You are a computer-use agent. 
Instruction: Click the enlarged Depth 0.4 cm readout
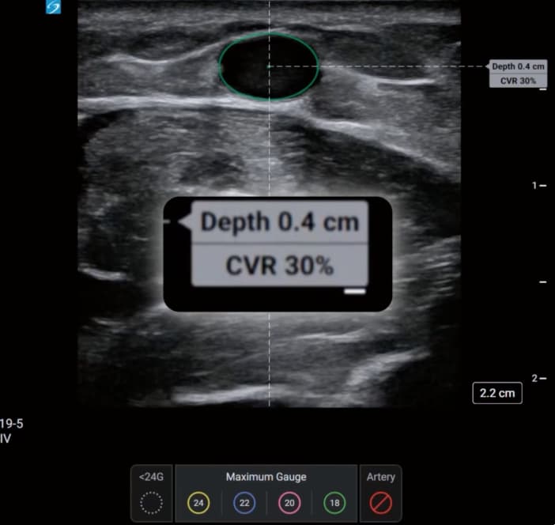(x=280, y=222)
